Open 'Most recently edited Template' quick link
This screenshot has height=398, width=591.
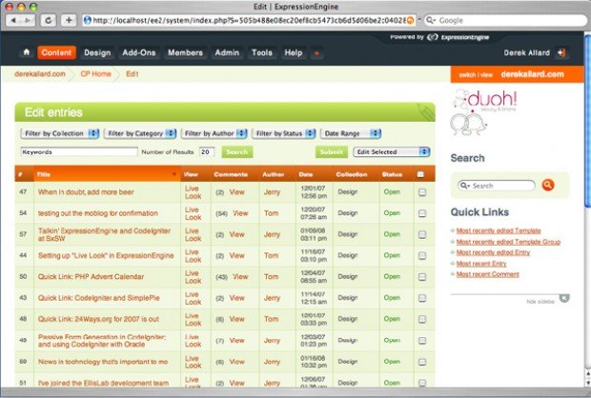(499, 230)
